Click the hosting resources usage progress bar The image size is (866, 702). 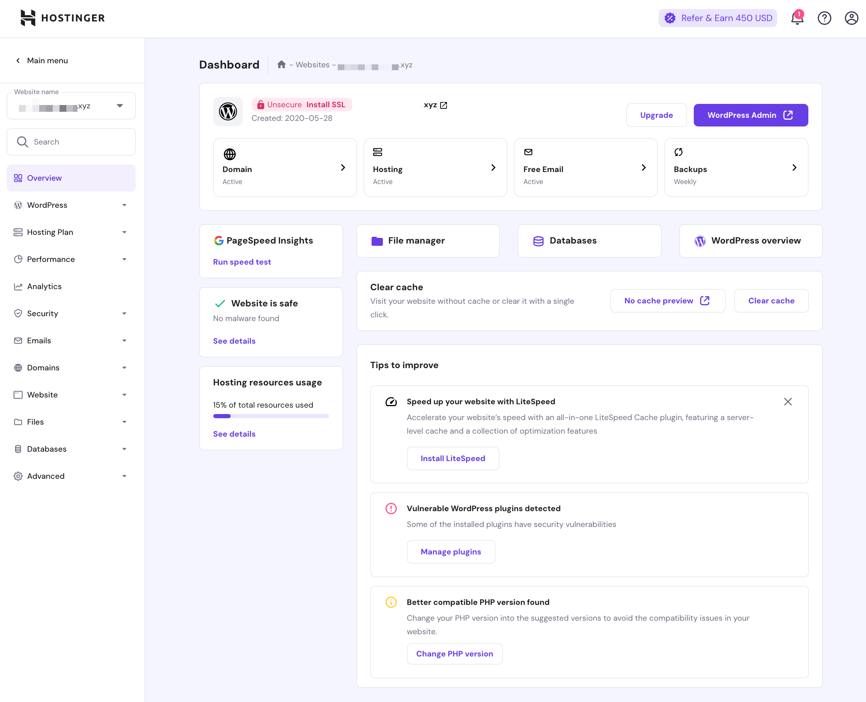271,416
